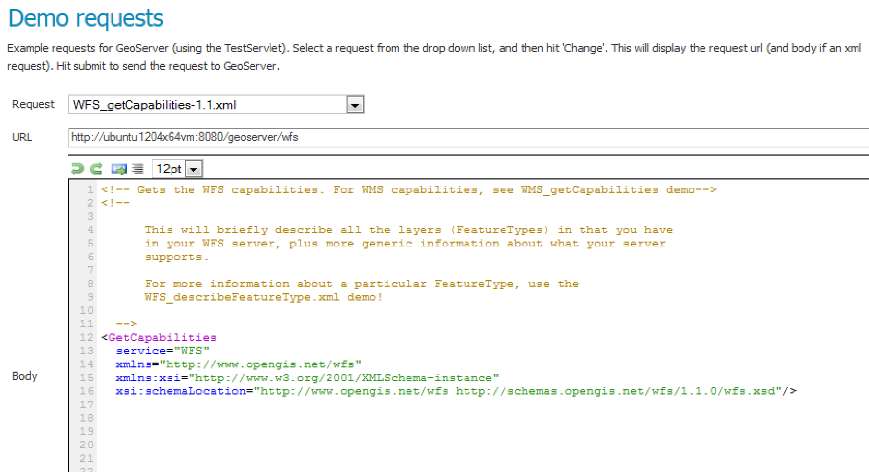Image resolution: width=869 pixels, height=472 pixels.
Task: Click the redo icon in editor toolbar
Action: coord(96,169)
